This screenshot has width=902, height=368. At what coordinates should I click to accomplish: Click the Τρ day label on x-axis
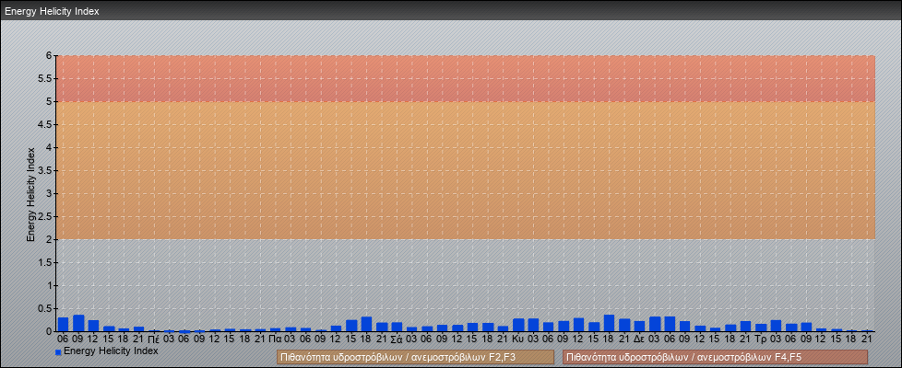(x=761, y=339)
